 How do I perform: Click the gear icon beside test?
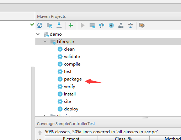(x=60, y=72)
